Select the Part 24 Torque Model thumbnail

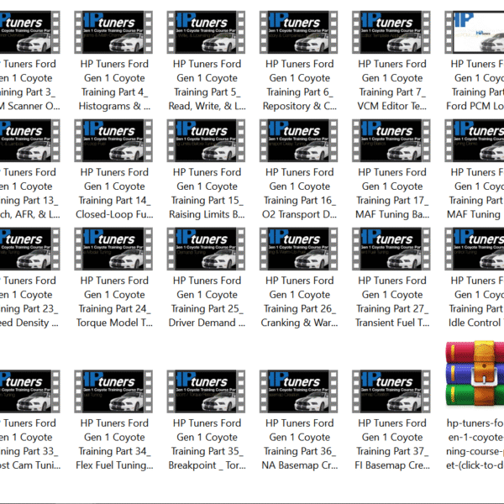113,249
